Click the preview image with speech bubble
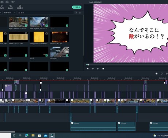The image size is (168, 138). (x=131, y=33)
